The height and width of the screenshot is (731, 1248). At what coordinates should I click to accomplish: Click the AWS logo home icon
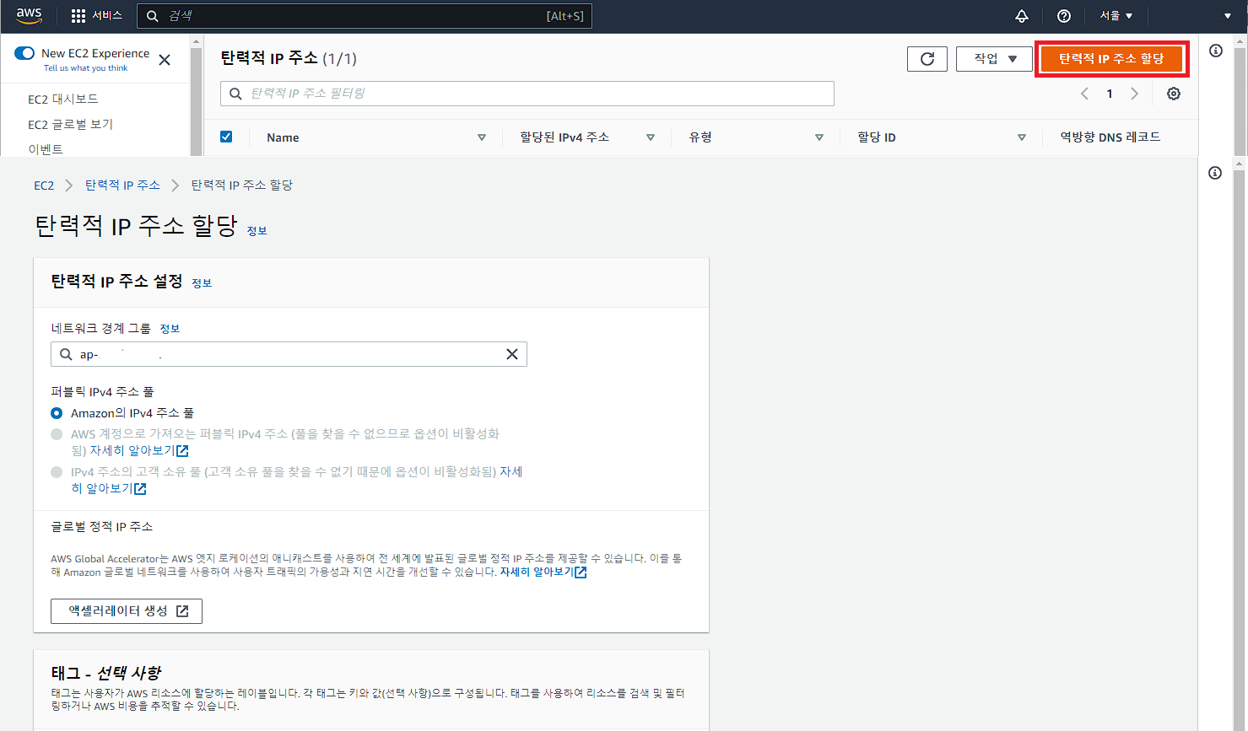tap(29, 16)
